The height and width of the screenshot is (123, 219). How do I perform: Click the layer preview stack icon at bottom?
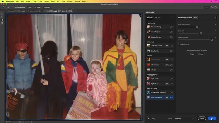[153, 118]
